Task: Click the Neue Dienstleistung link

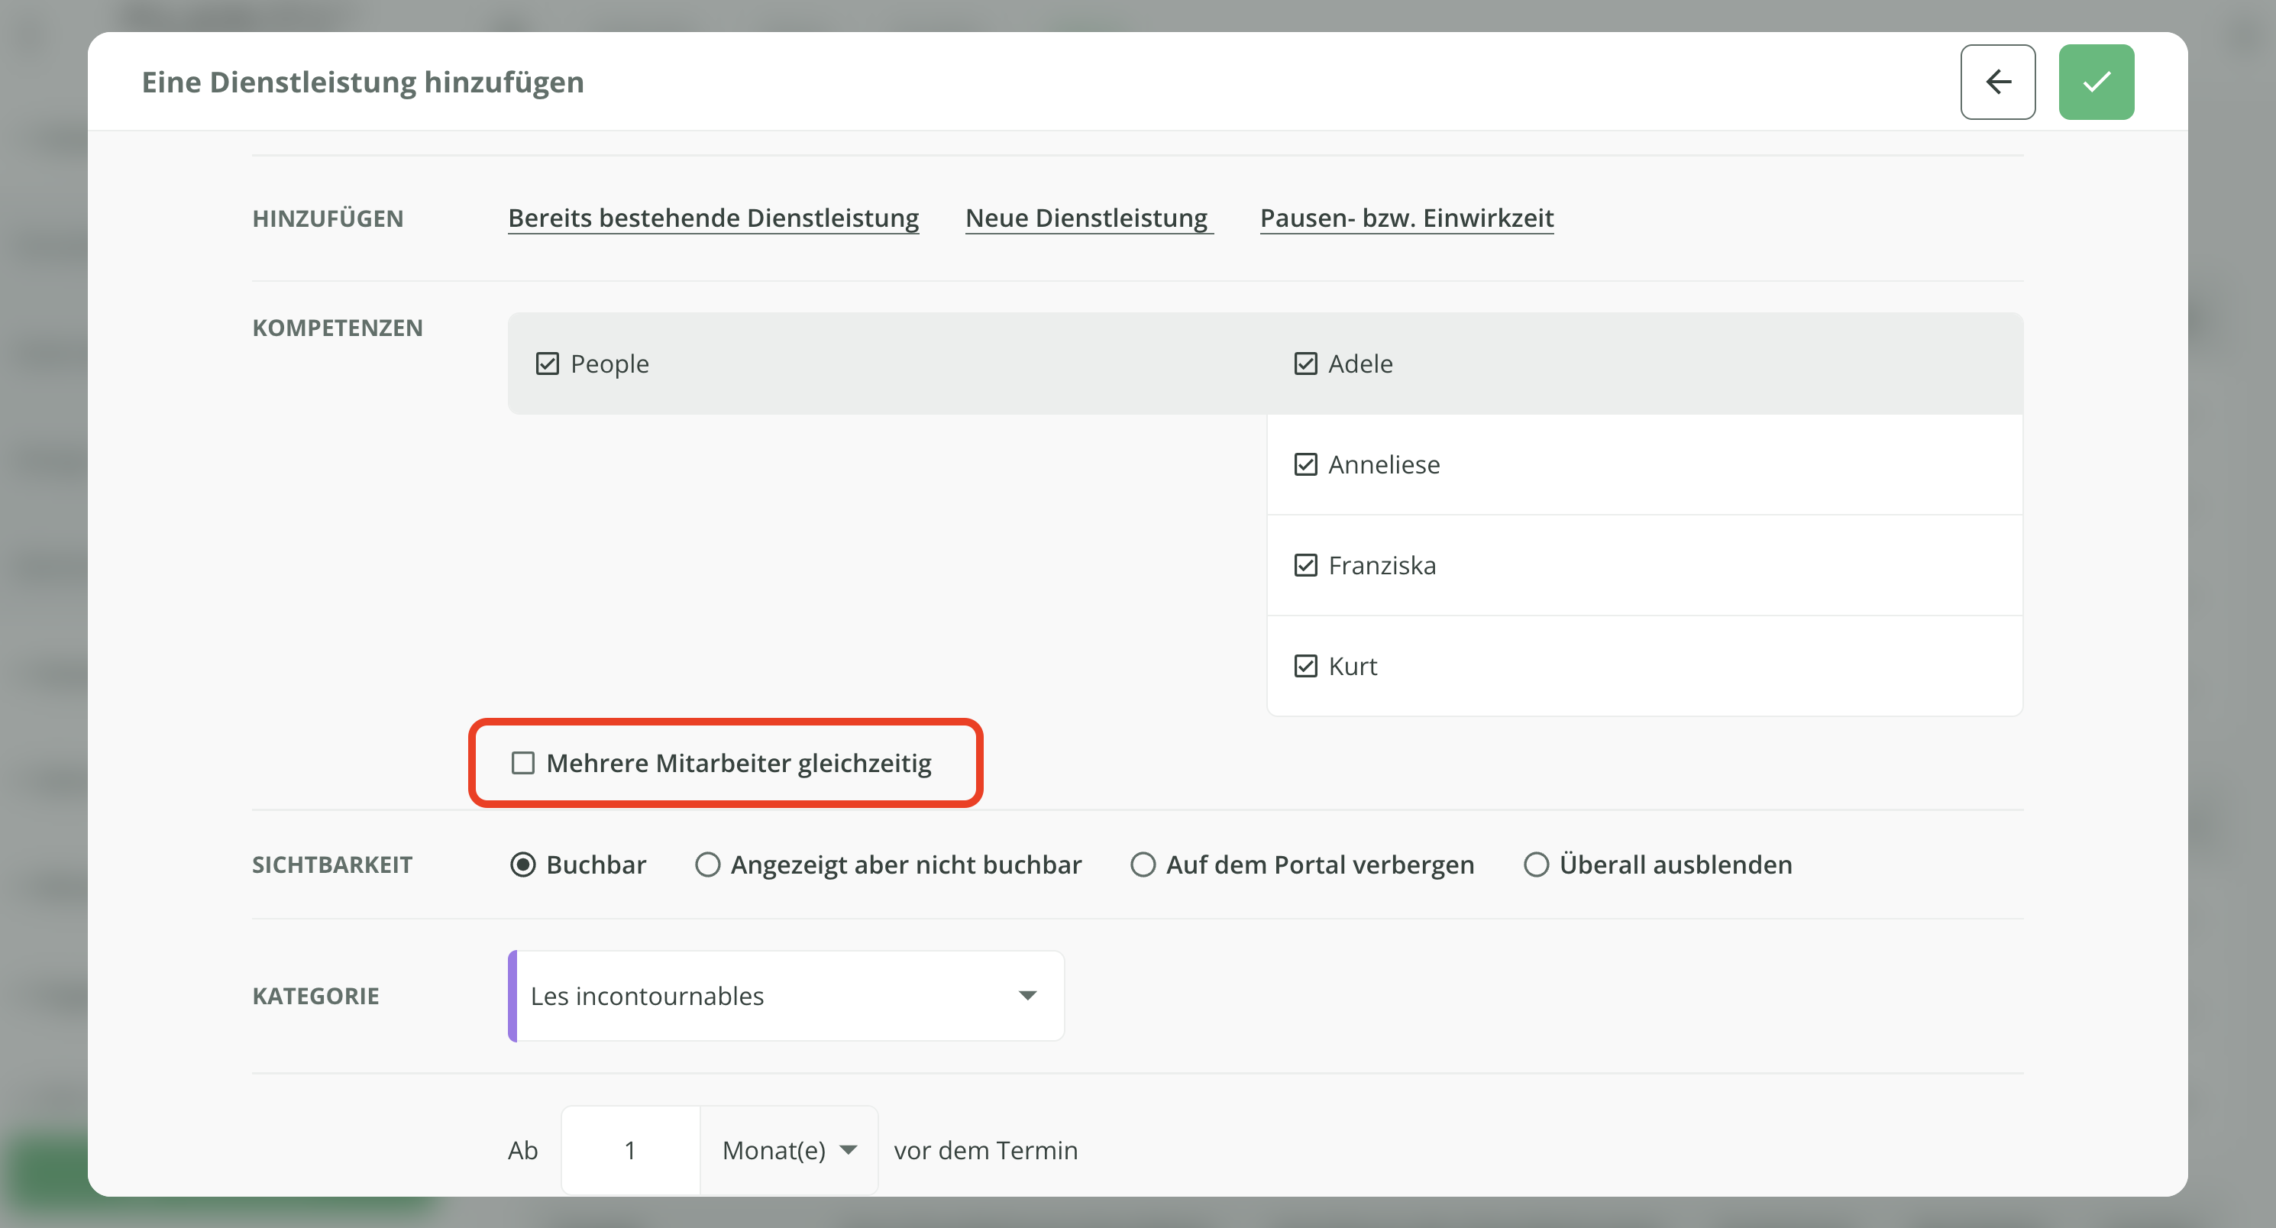Action: point(1087,218)
